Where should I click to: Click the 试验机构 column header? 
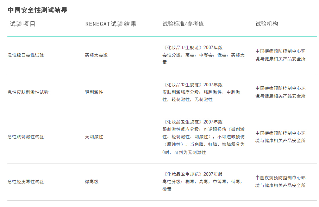coord(267,24)
